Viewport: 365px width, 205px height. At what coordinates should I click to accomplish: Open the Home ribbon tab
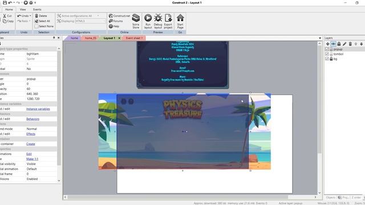coord(9,10)
